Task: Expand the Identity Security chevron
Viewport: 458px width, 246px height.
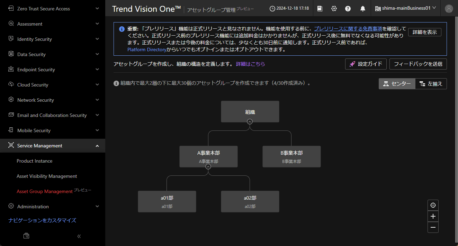Action: (97, 39)
